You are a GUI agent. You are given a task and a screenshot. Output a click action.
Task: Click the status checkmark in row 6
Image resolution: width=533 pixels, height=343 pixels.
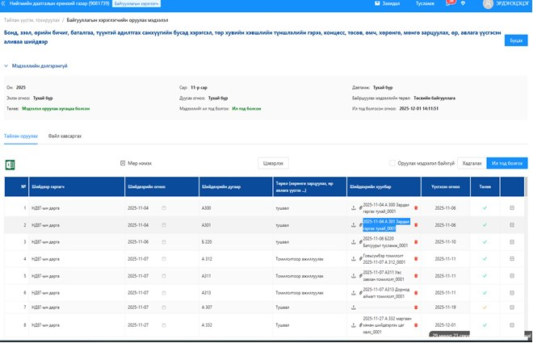485,291
